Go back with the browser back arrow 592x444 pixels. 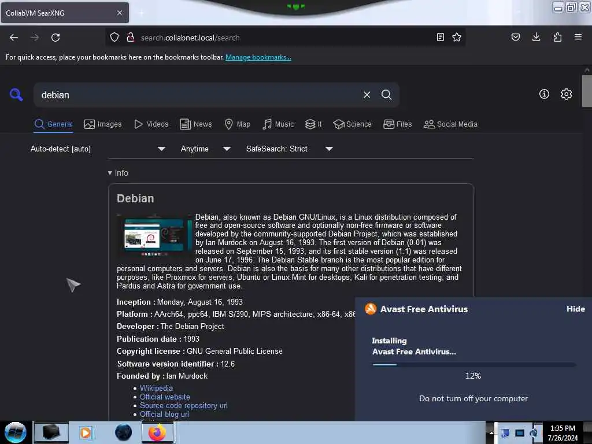[14, 38]
